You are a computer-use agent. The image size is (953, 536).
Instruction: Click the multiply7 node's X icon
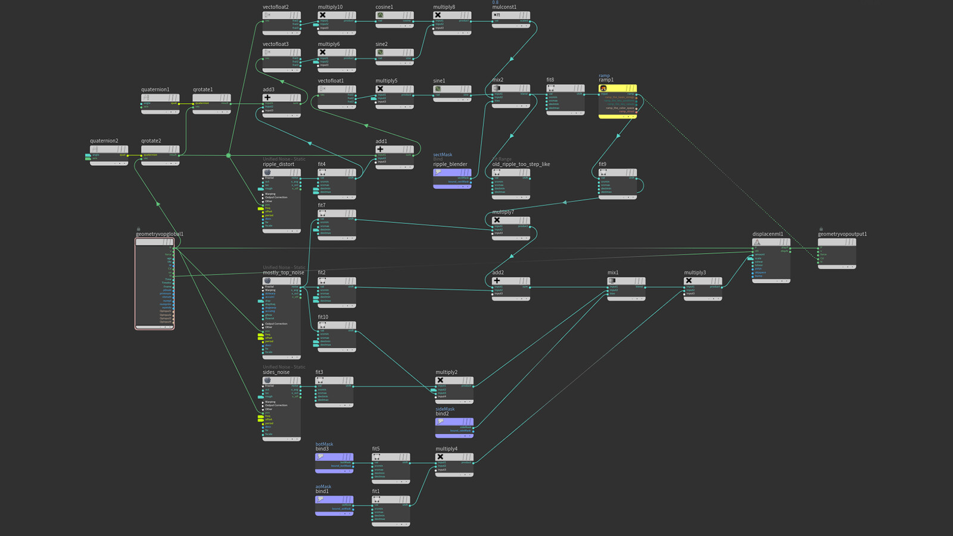(497, 220)
